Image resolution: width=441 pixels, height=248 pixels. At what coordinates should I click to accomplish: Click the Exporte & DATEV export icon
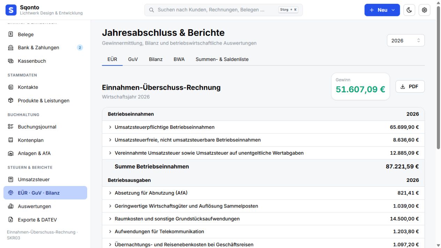(11, 220)
